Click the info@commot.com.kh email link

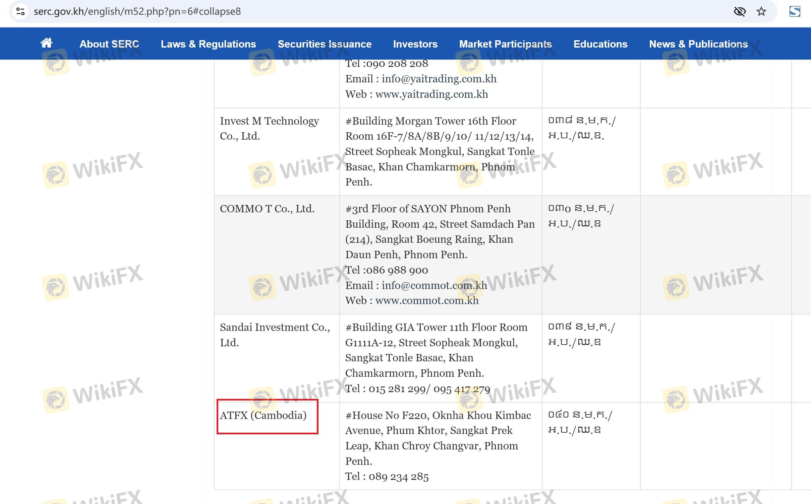coord(434,285)
